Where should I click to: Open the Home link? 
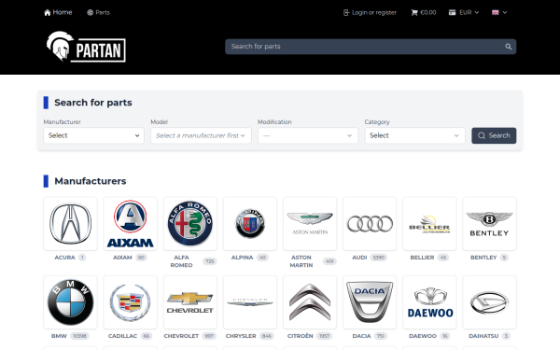pyautogui.click(x=58, y=12)
